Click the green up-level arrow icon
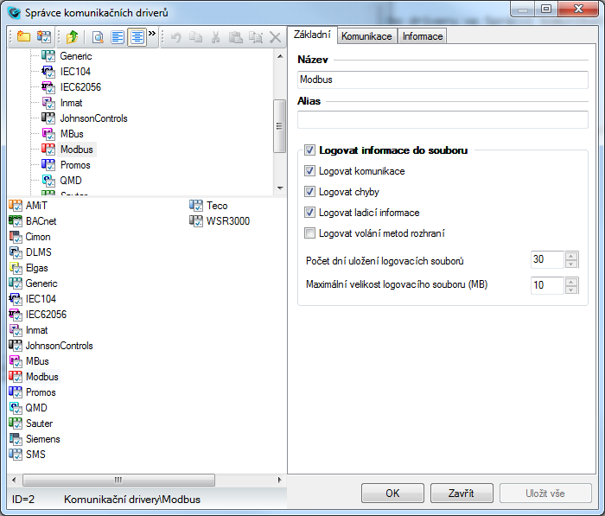Viewport: 605px width, 516px height. pos(73,37)
